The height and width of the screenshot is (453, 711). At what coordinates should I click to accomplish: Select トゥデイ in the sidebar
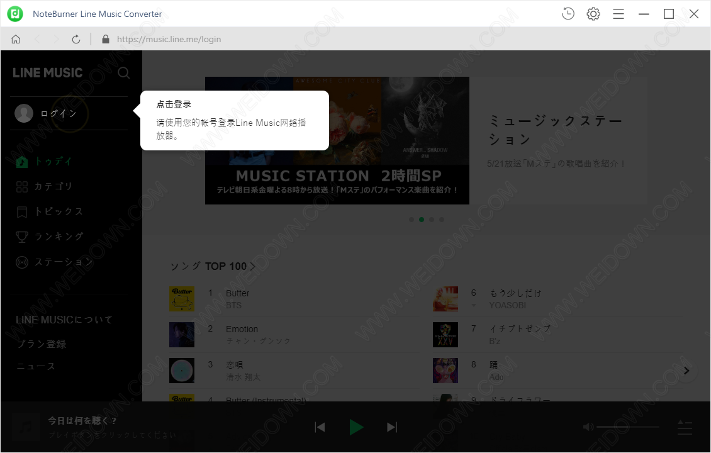coord(53,162)
